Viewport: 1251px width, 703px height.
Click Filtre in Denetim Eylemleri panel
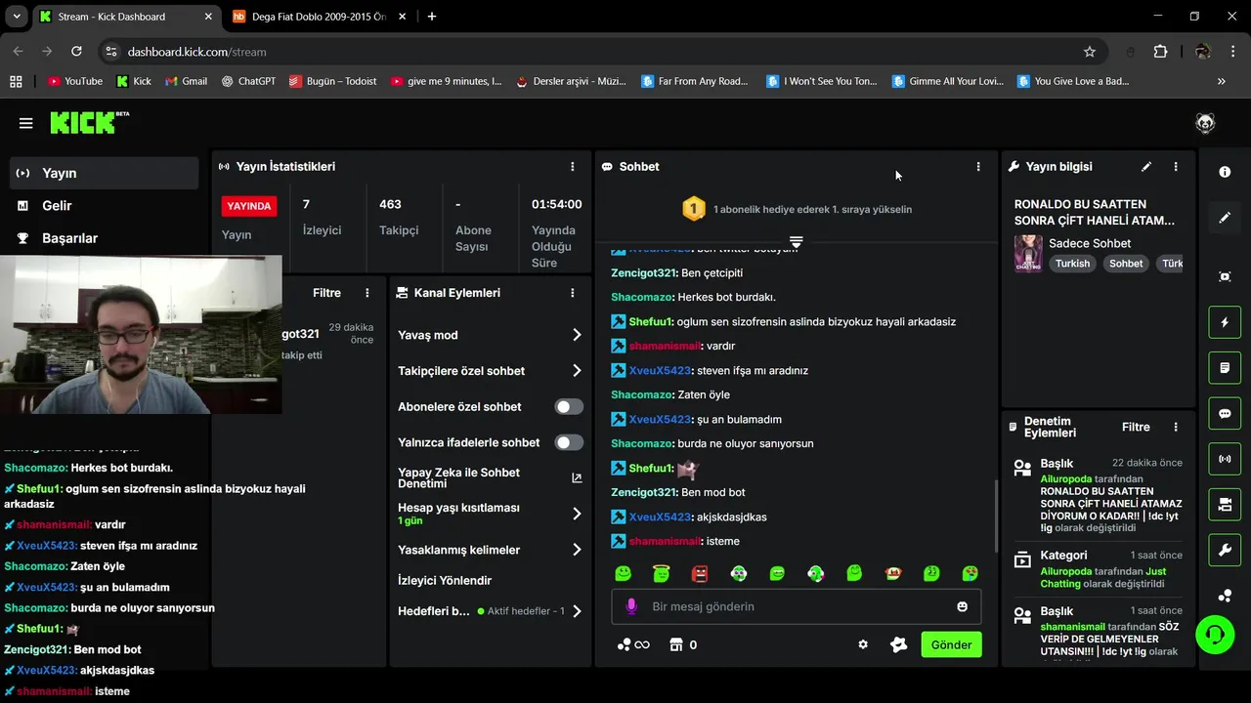tap(1136, 427)
